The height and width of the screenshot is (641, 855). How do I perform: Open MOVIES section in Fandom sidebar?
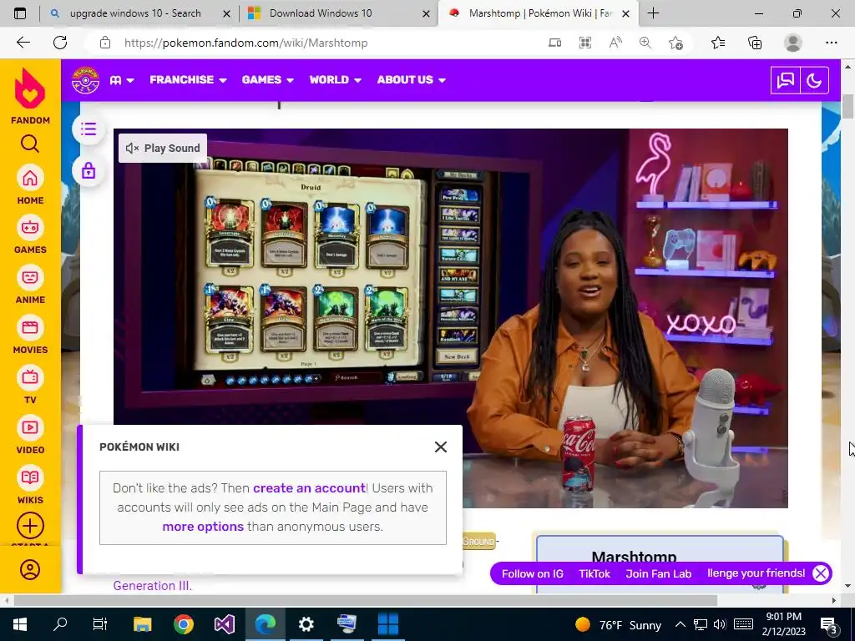point(30,335)
